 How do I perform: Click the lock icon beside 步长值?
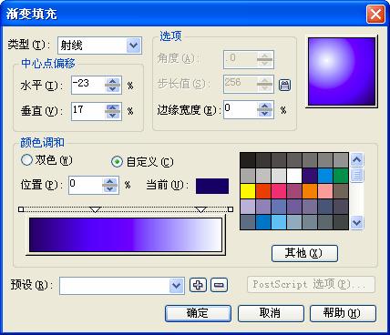click(x=284, y=85)
